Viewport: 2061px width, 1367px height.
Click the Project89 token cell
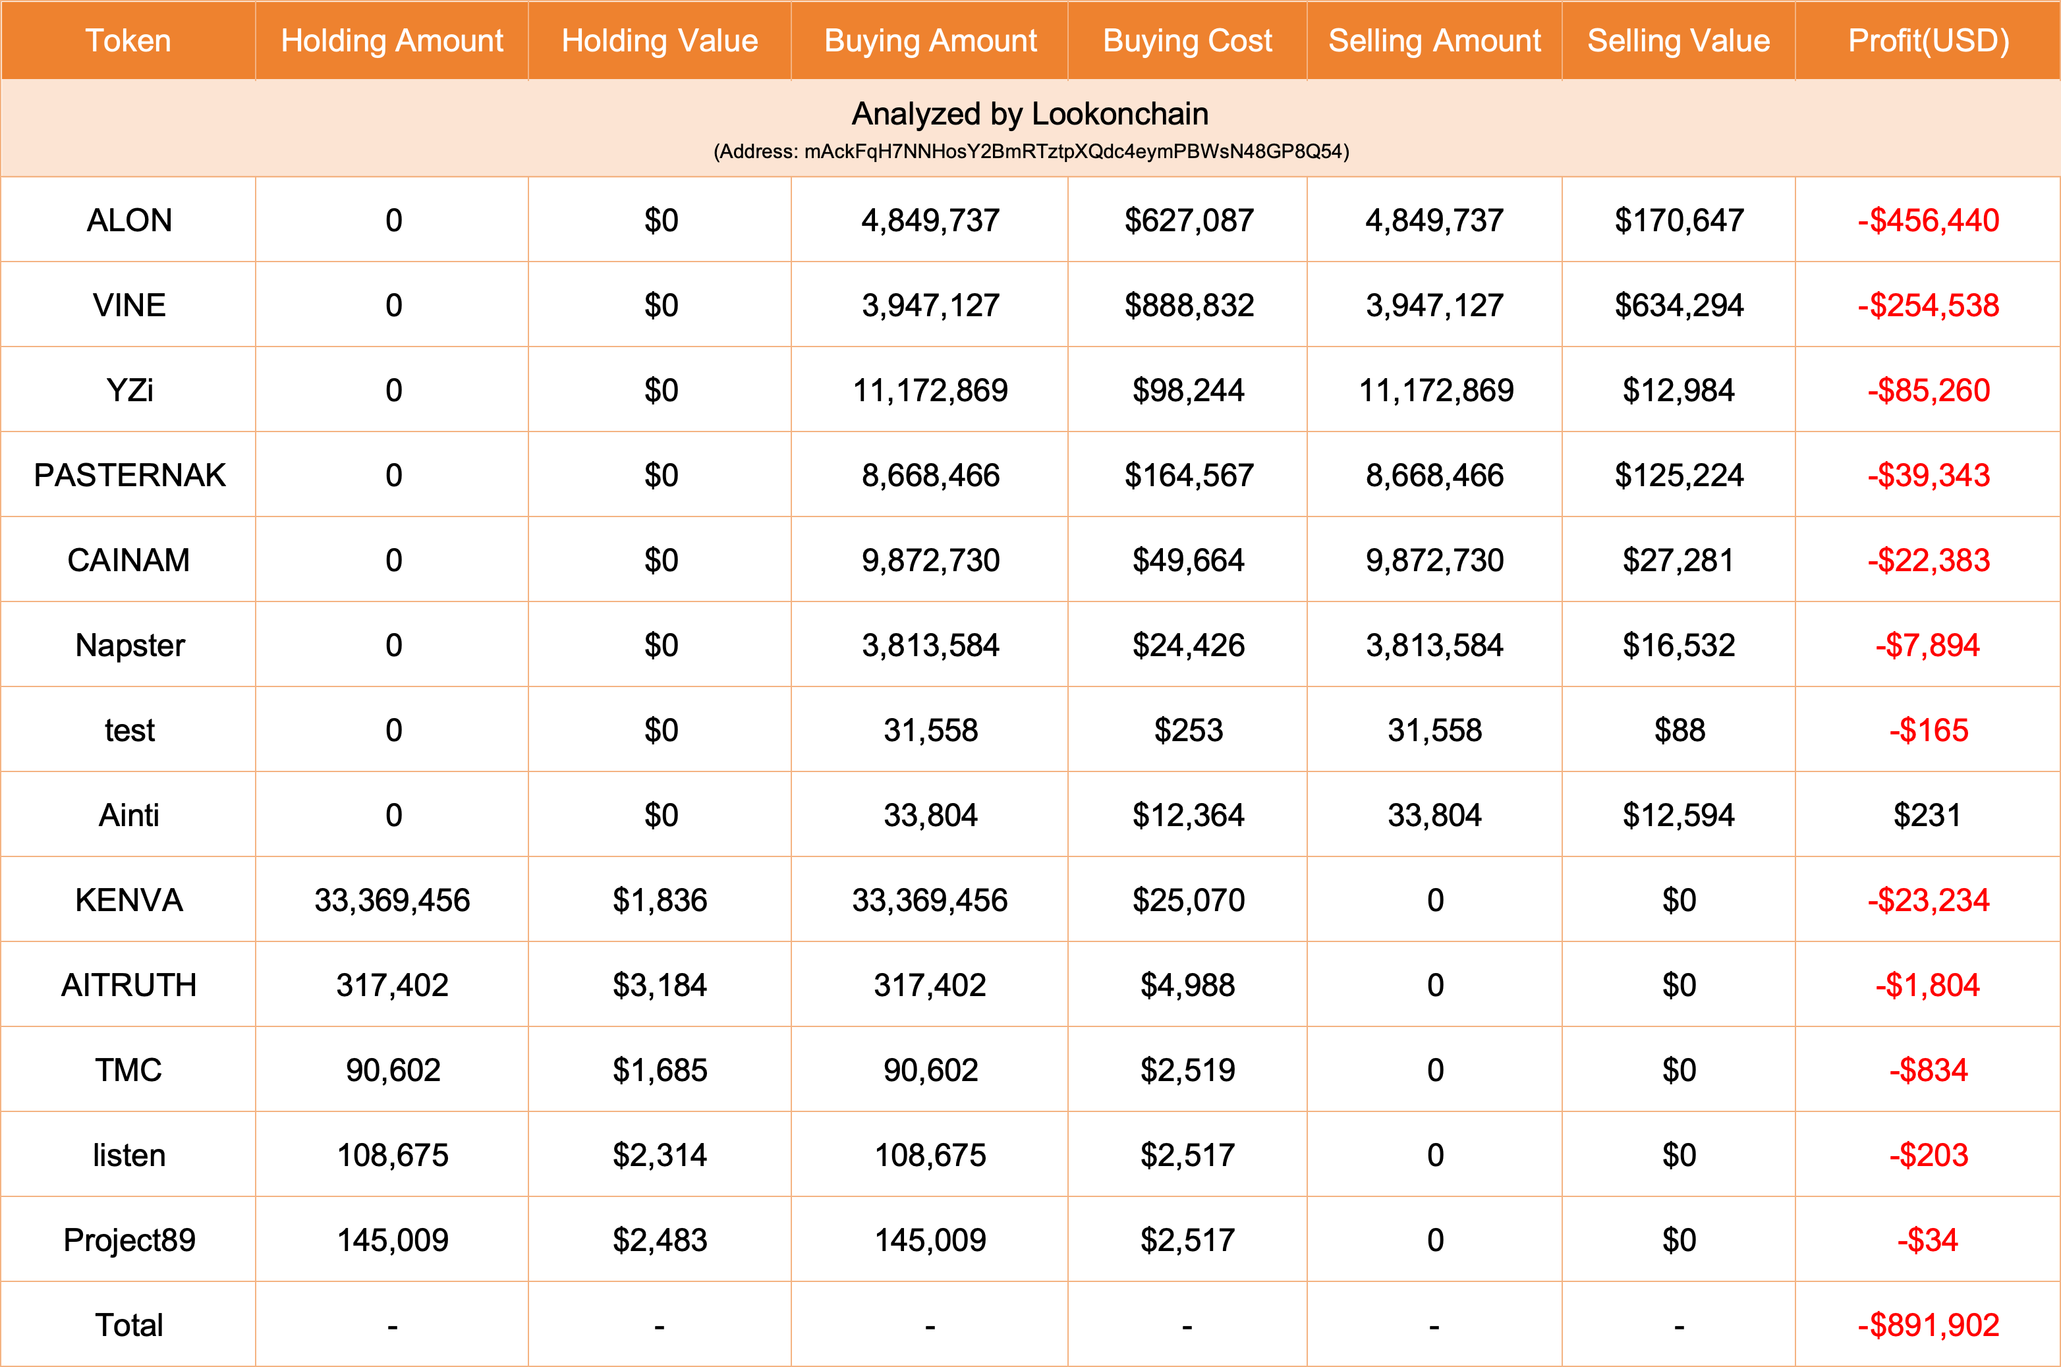pos(129,1240)
